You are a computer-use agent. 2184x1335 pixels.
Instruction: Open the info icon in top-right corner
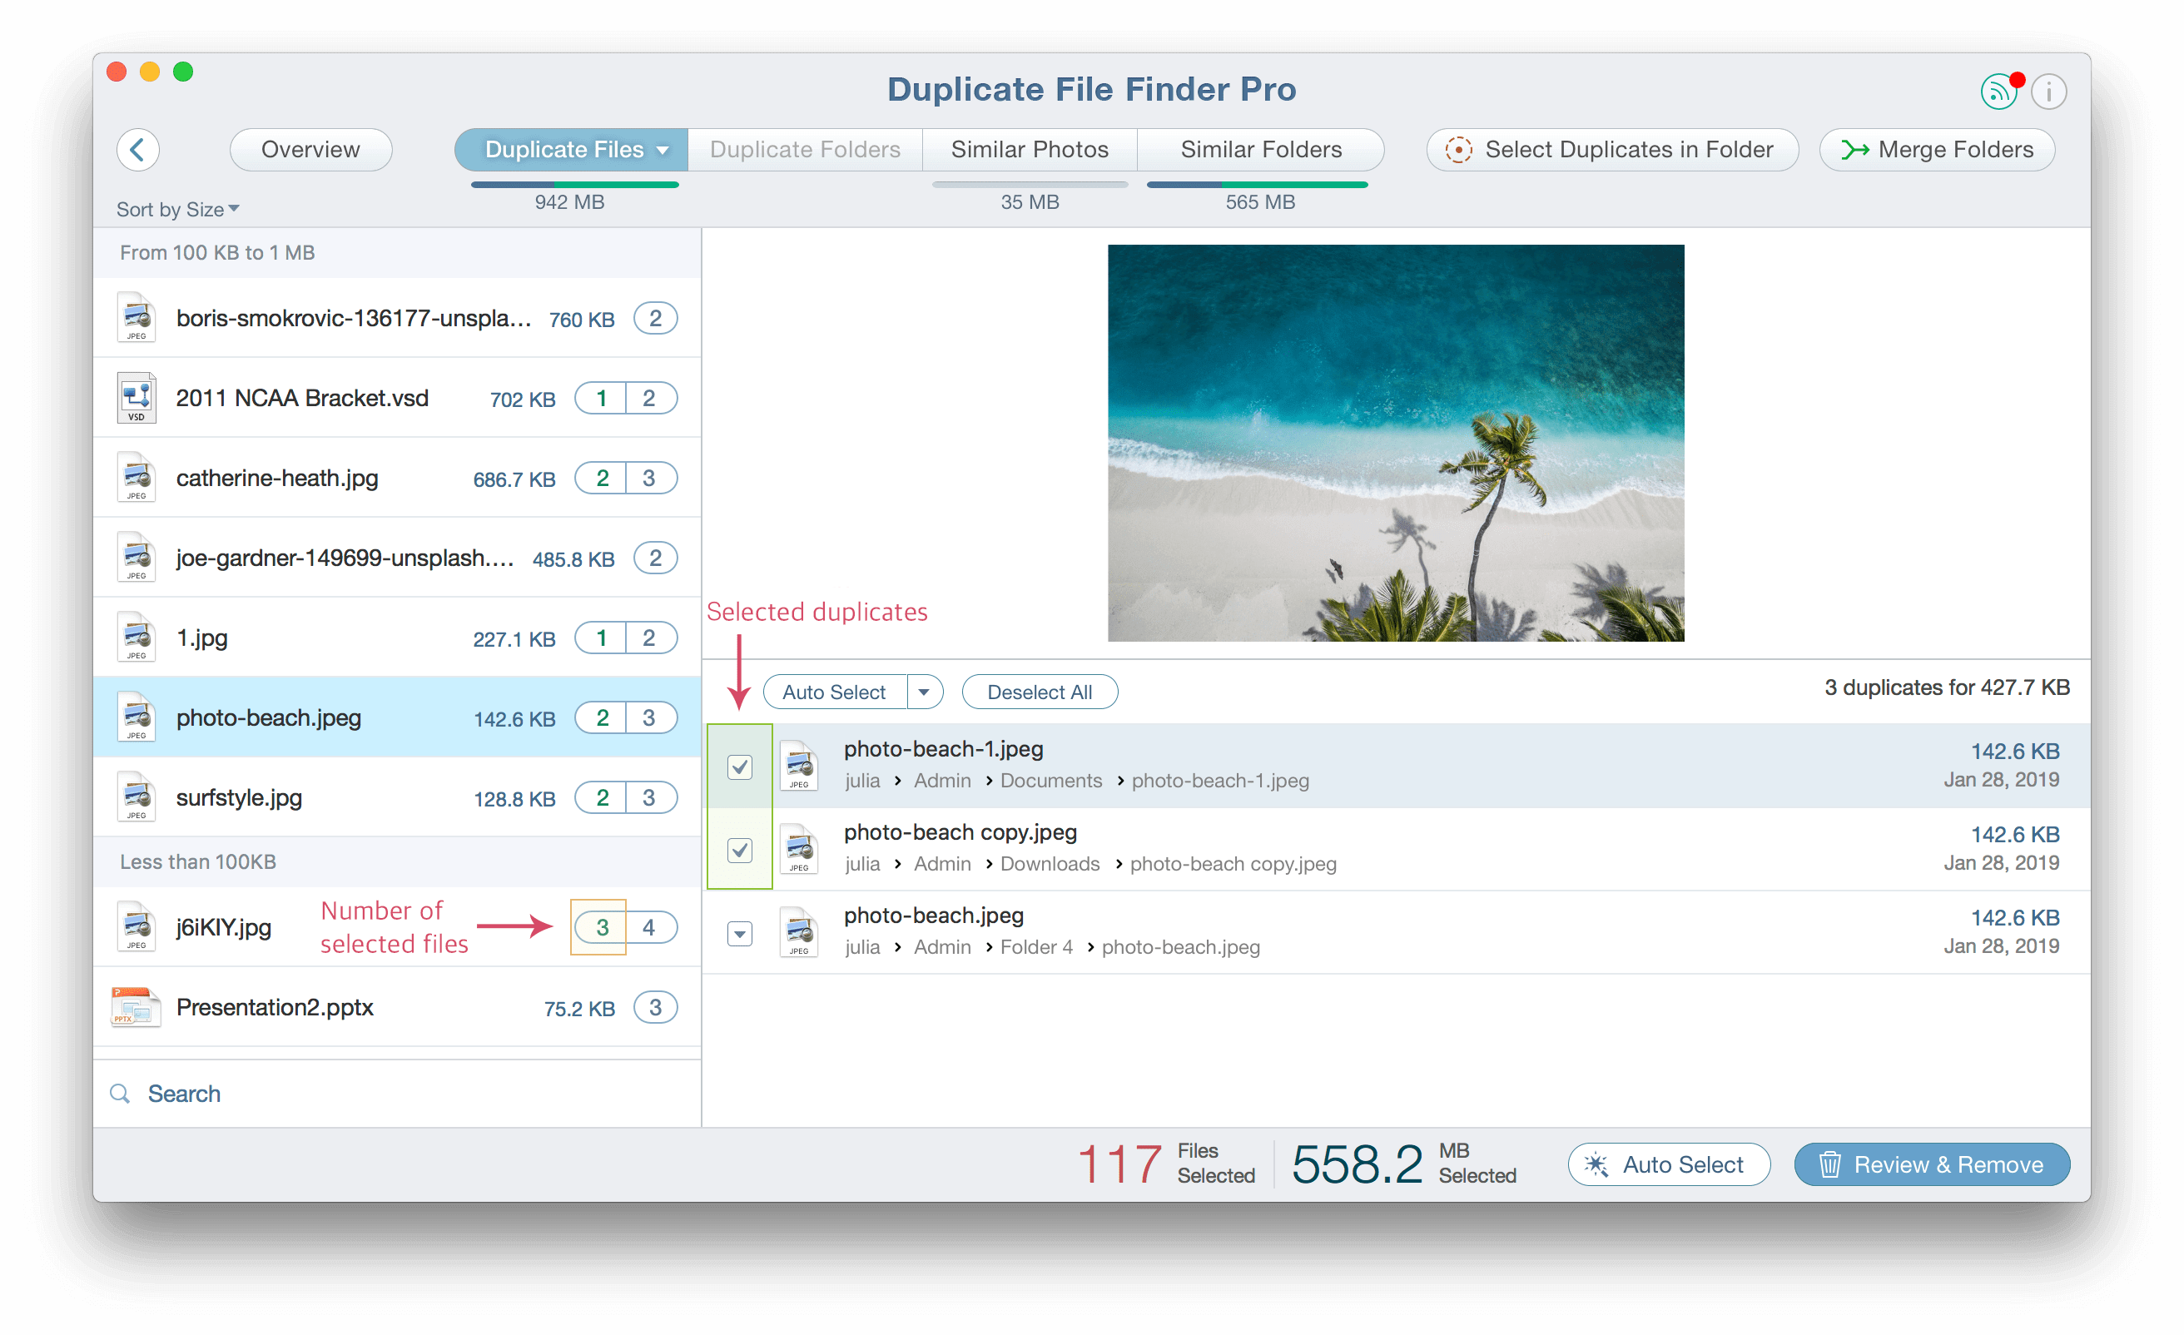(x=2048, y=92)
